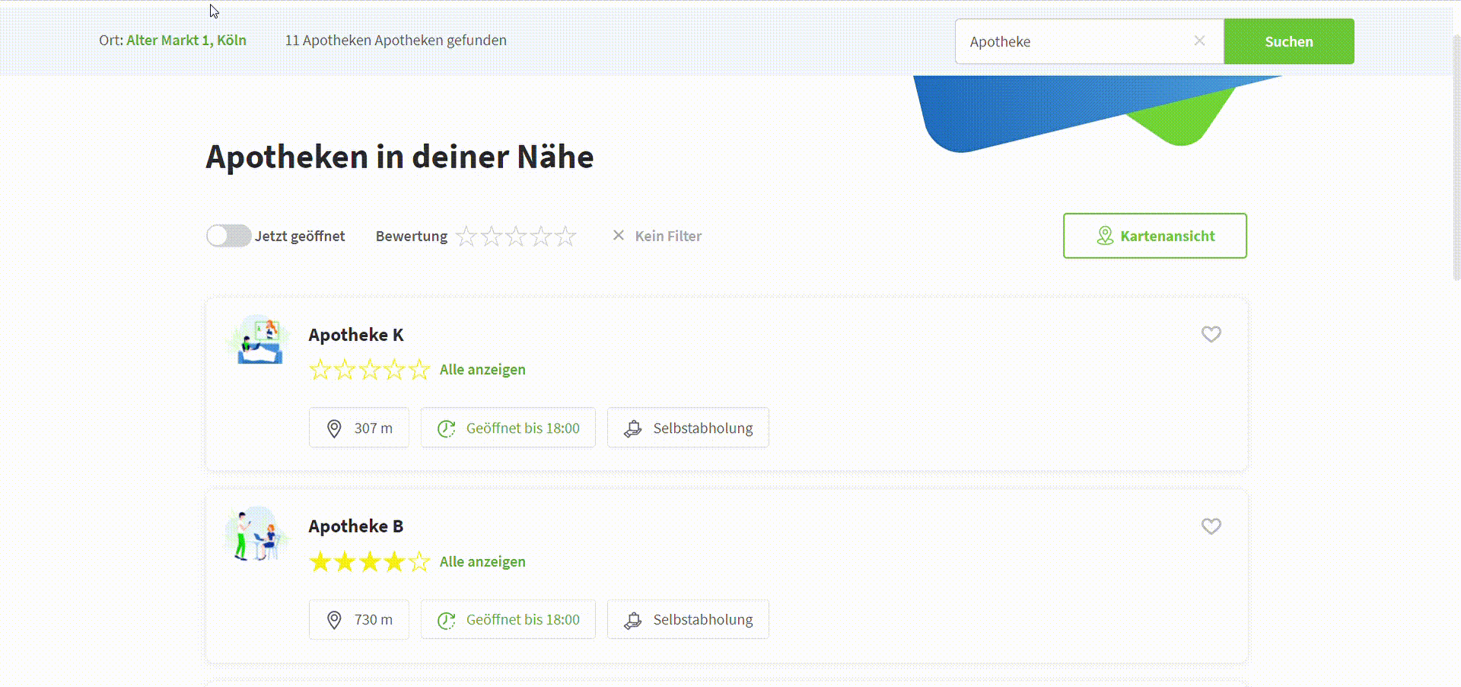Clear the Apotheke search field
The image size is (1461, 687).
[x=1199, y=41]
